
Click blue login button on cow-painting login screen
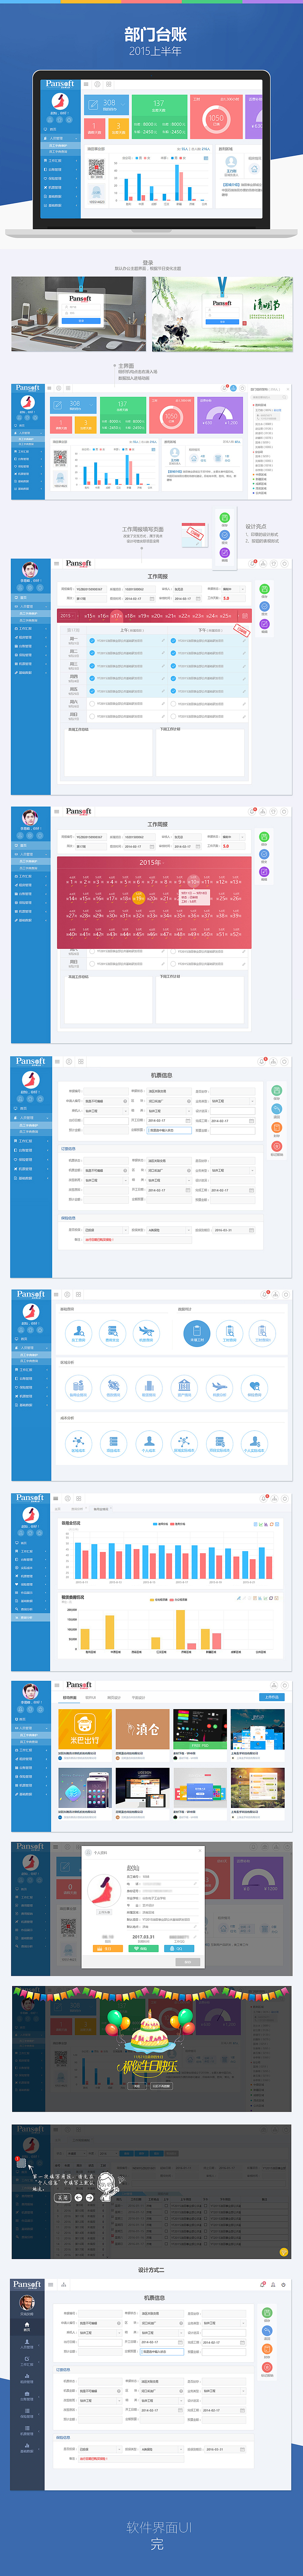(222, 322)
